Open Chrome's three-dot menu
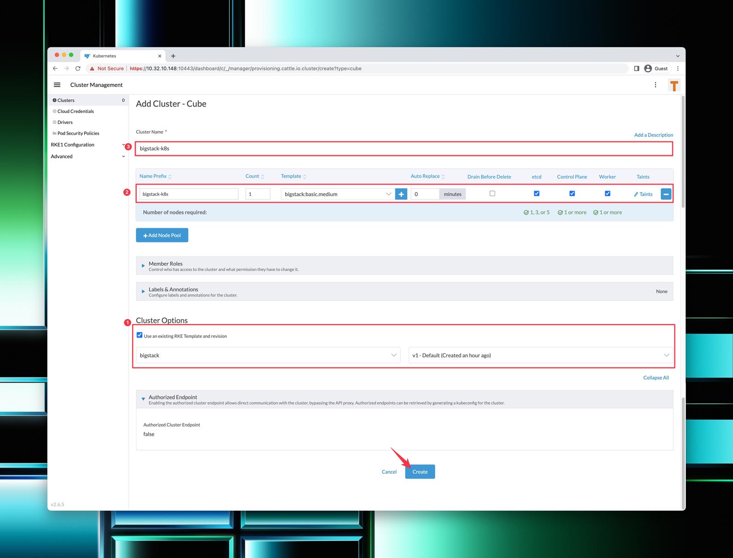The width and height of the screenshot is (733, 558). pyautogui.click(x=678, y=68)
